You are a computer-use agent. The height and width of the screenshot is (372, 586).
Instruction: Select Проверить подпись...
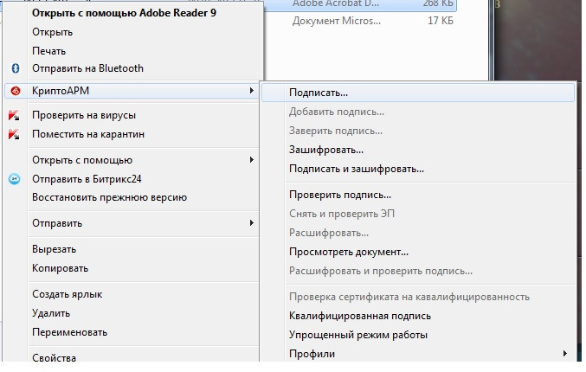pyautogui.click(x=340, y=195)
